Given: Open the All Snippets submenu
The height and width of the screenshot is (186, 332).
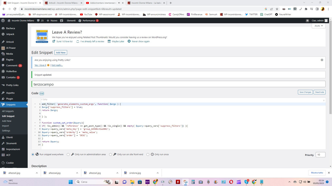Looking at the screenshot, I should (8, 111).
